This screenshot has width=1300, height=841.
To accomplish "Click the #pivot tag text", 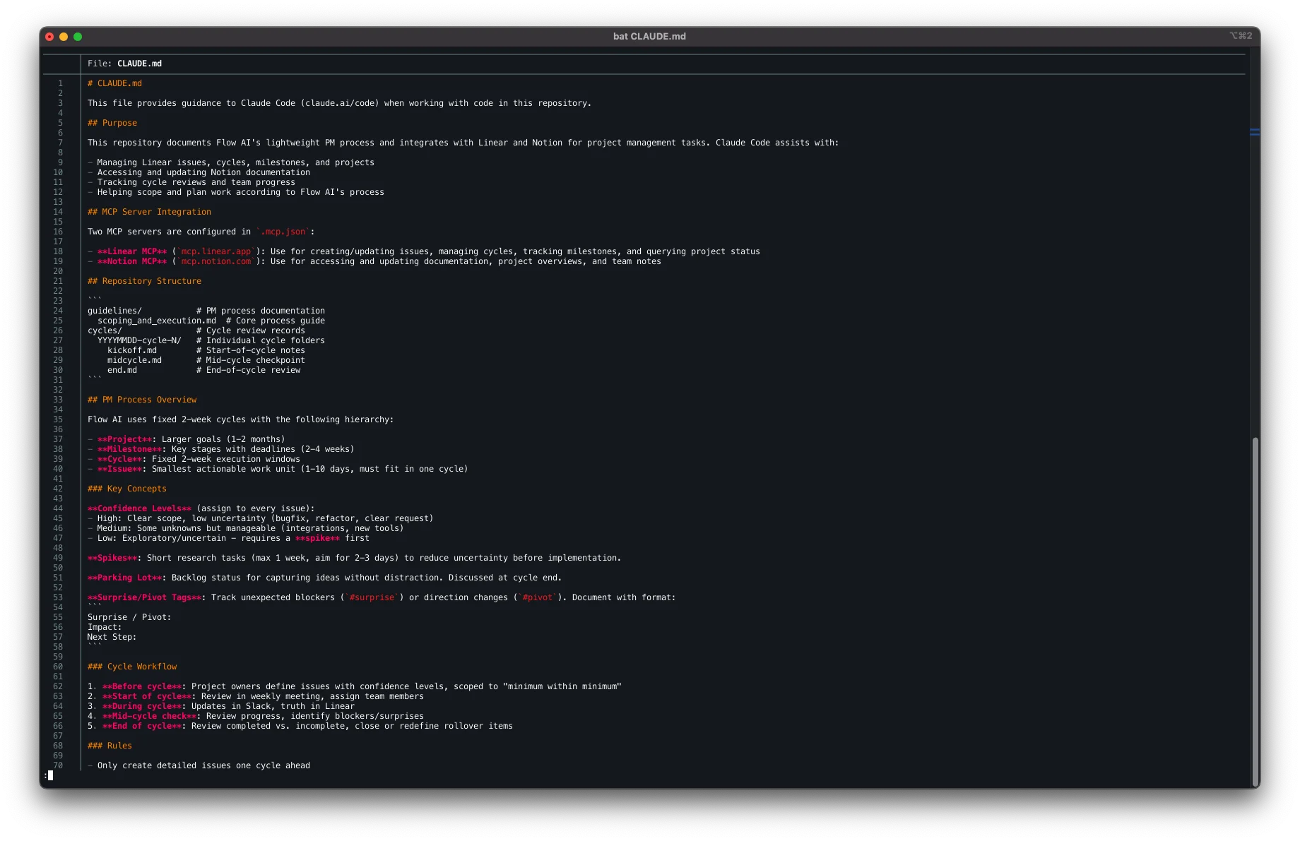I will coord(538,597).
